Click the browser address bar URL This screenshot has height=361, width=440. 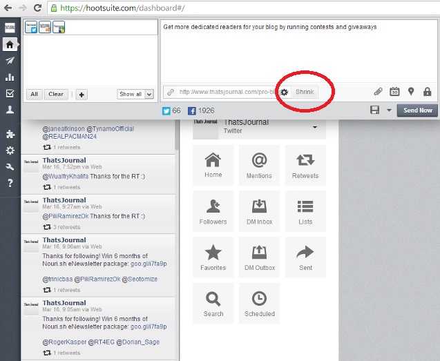coord(122,8)
